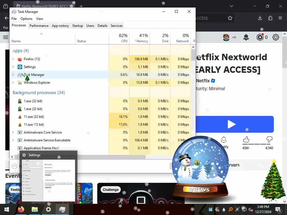Viewport: 287px width, 215px height.
Task: Click the Settings window preview thumbnail
Action: click(48, 181)
